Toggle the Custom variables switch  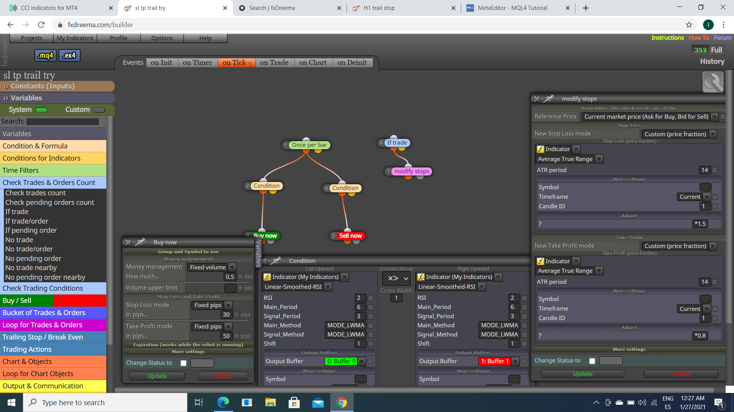99,110
